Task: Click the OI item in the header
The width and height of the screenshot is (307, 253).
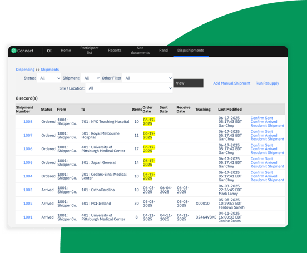Action: coord(49,51)
